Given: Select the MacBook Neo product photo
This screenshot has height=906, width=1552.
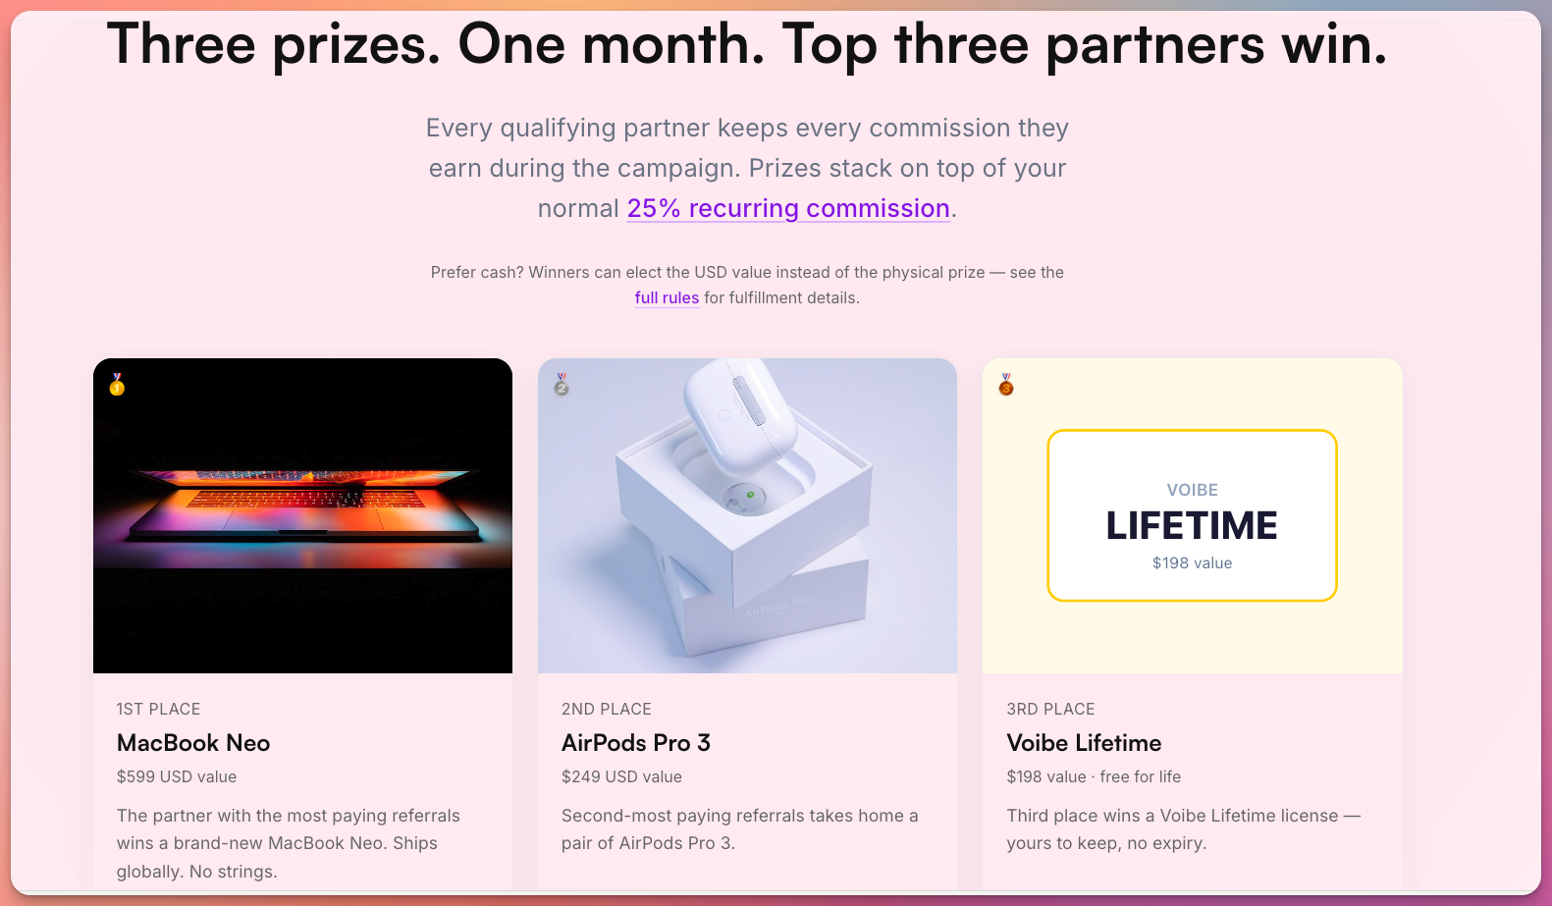Looking at the screenshot, I should [x=302, y=515].
